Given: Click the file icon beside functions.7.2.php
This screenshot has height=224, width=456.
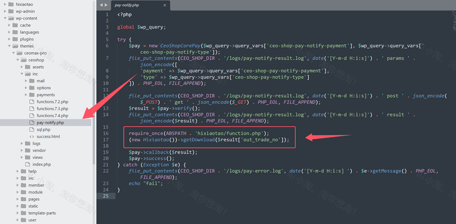Looking at the screenshot, I should [x=32, y=102].
